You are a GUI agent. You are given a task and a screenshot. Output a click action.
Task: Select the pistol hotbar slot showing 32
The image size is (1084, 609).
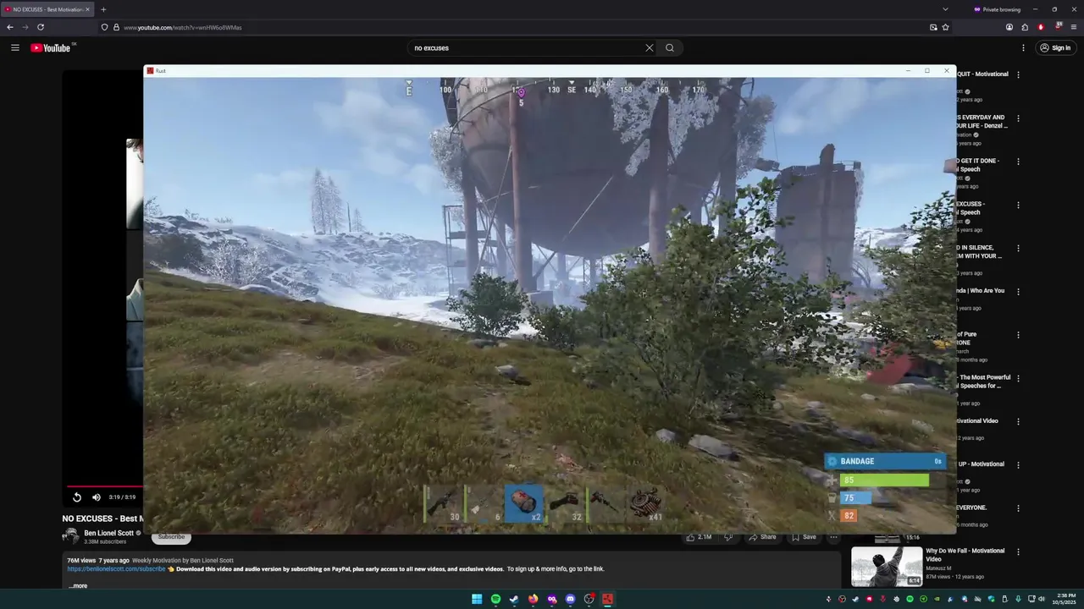tap(565, 503)
